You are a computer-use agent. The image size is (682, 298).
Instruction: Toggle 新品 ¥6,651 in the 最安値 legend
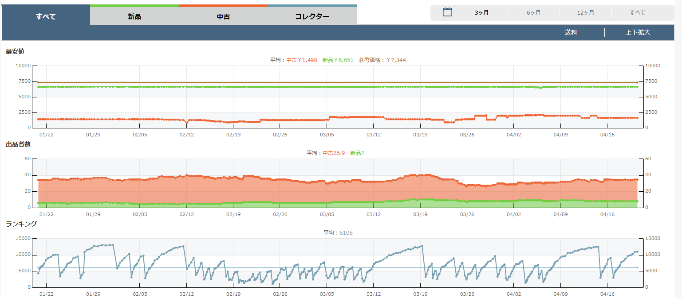pyautogui.click(x=338, y=60)
